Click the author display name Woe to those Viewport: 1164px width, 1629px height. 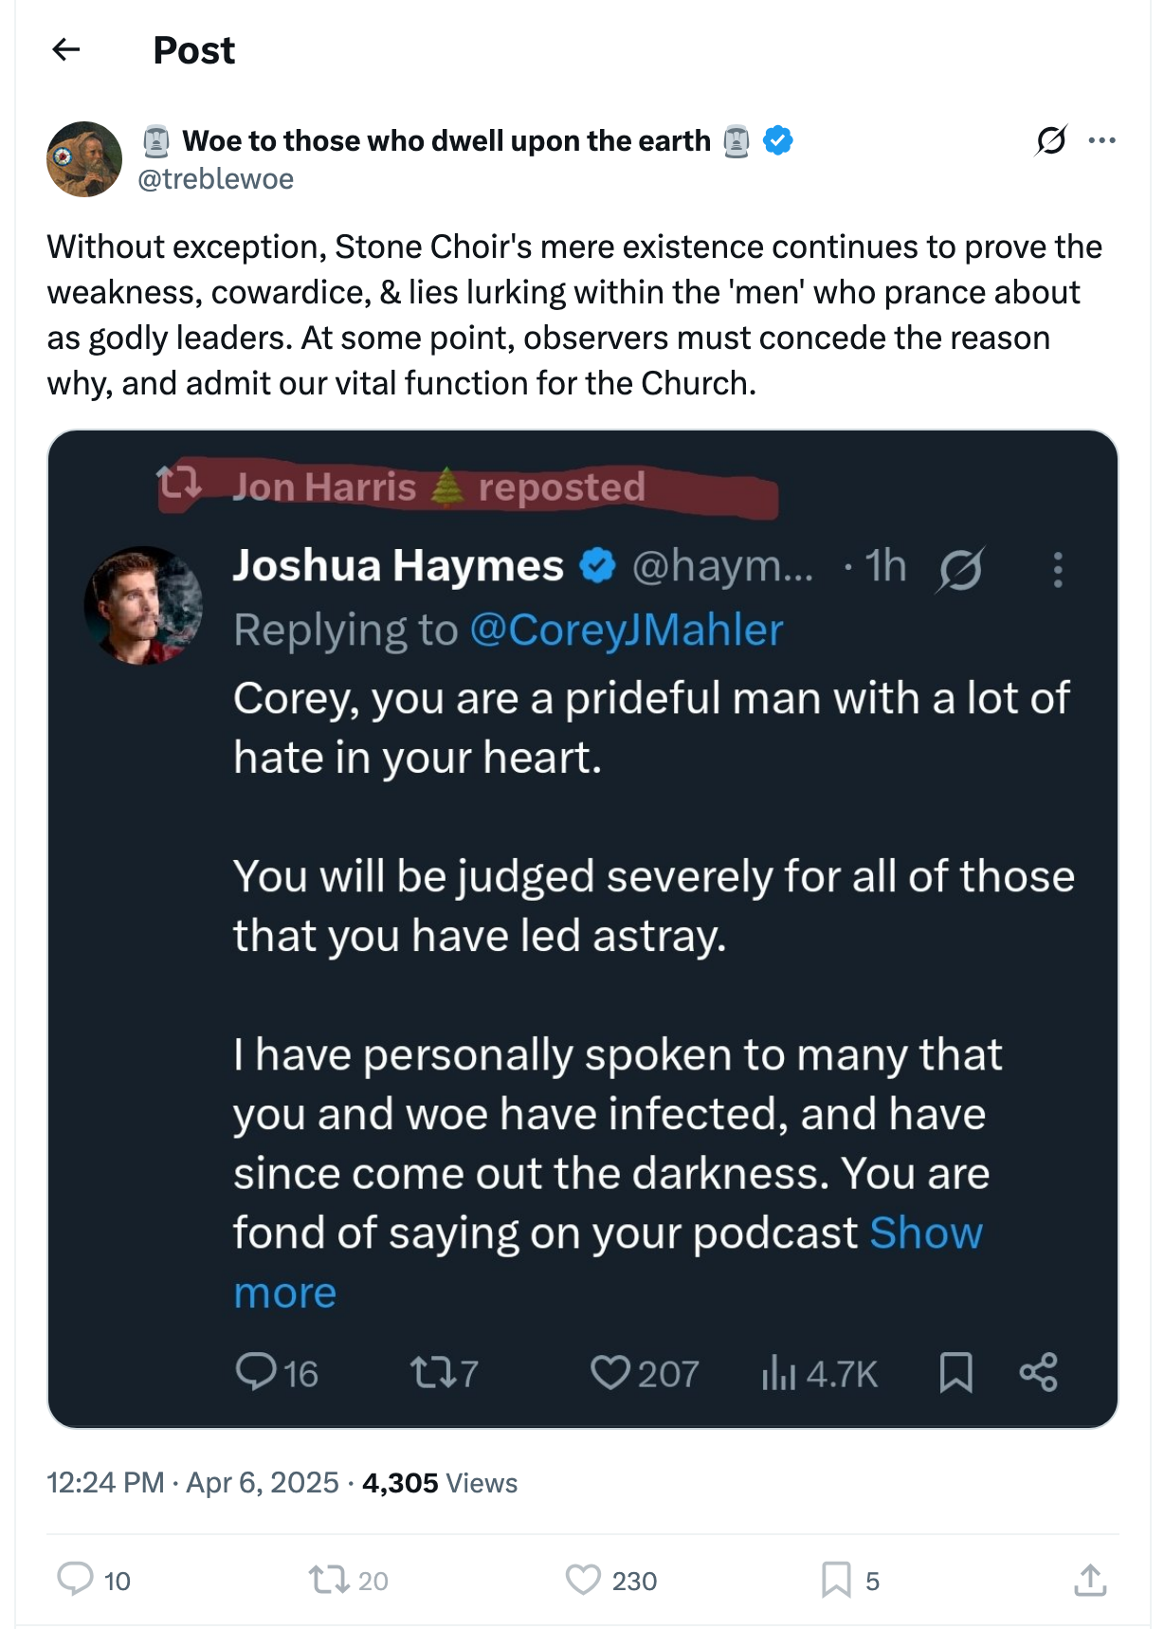click(446, 140)
